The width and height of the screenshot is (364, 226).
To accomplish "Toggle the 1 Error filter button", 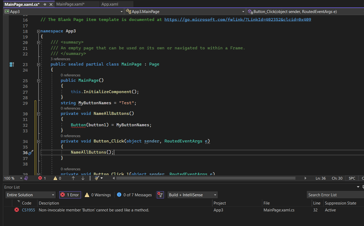I will tap(70, 195).
